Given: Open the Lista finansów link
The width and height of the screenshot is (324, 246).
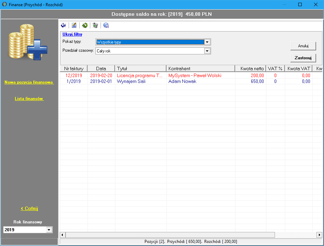Looking at the screenshot, I should 29,99.
